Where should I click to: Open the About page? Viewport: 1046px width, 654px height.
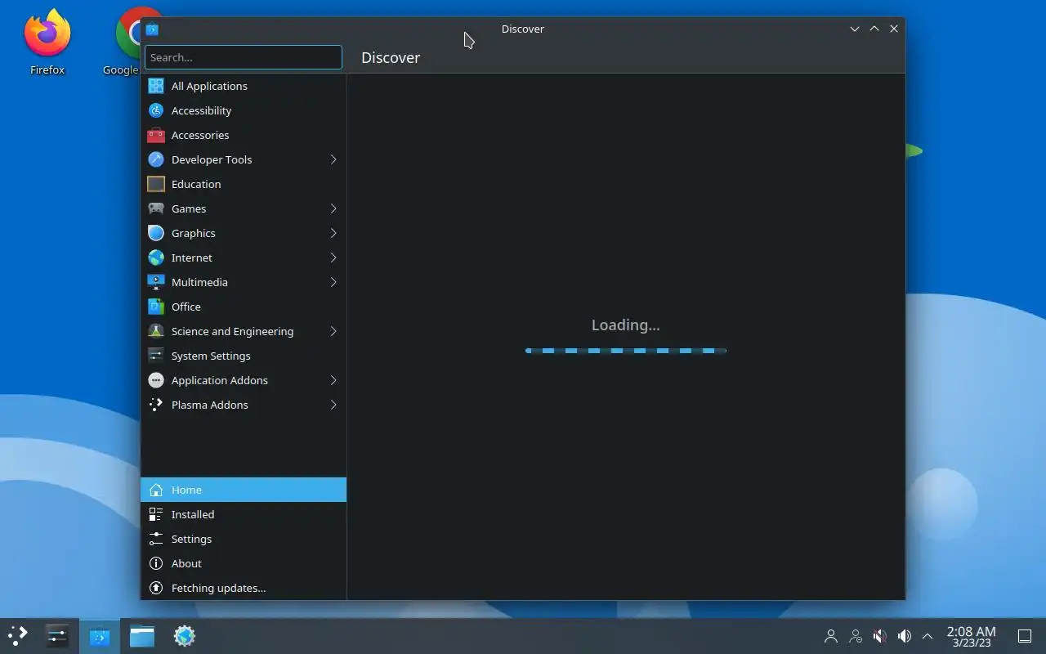point(244,563)
